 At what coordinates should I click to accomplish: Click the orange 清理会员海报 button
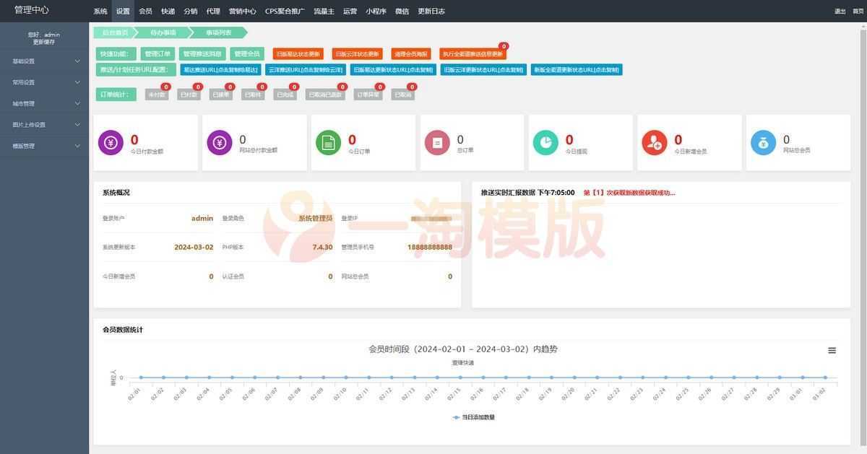(411, 54)
